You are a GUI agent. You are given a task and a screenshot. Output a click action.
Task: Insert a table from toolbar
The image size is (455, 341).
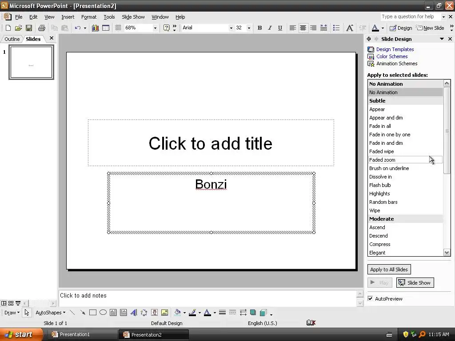[x=106, y=28]
